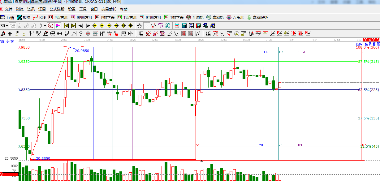
Task: Select the crosshair cursor tool
Action: pyautogui.click(x=147, y=26)
